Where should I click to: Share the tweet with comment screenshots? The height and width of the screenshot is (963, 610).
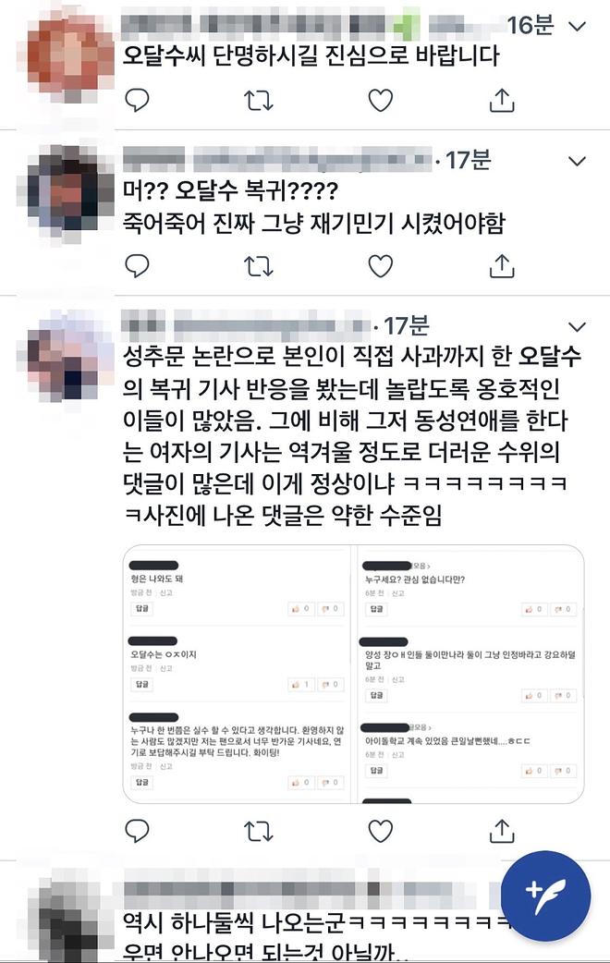(501, 830)
